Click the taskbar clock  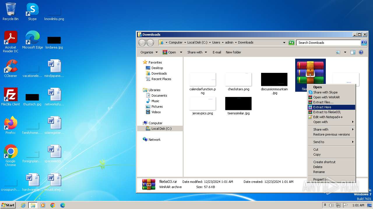tap(358, 205)
